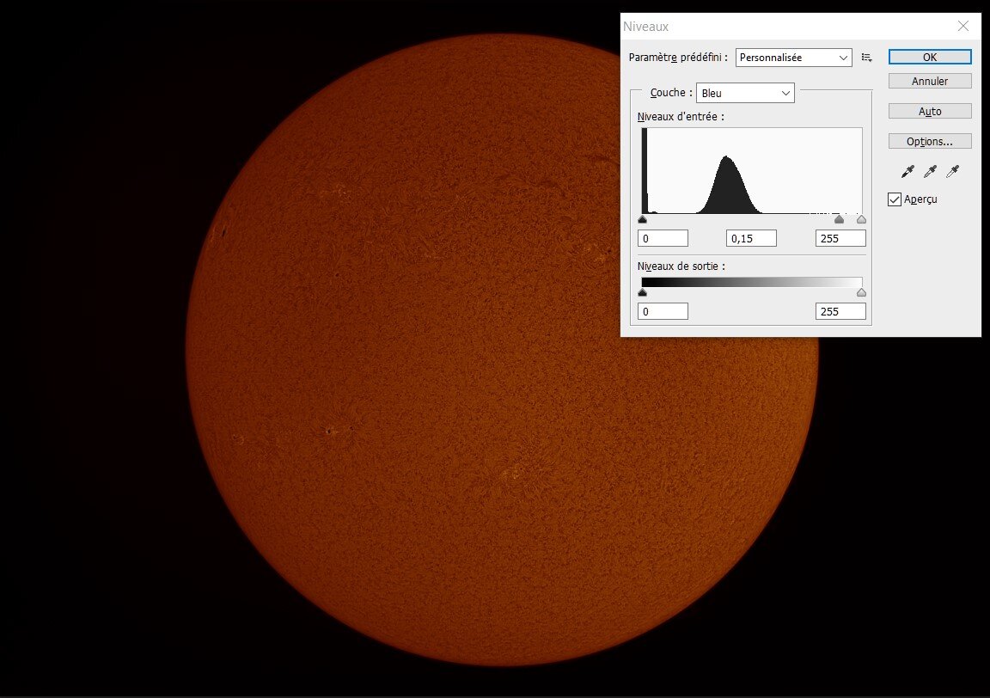Click the output highlights field showing 255
Image resolution: width=990 pixels, height=698 pixels.
[x=840, y=311]
